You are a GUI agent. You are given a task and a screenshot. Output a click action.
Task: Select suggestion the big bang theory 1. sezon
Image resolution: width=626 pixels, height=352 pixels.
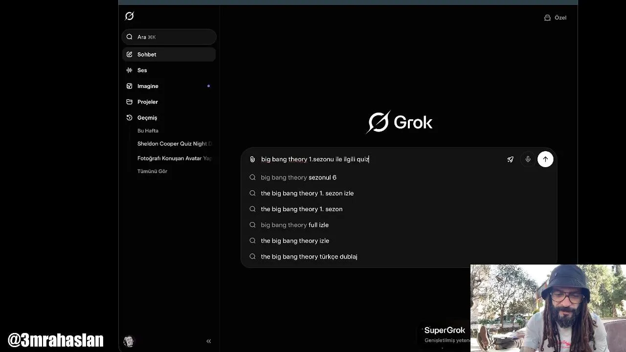pyautogui.click(x=399, y=209)
